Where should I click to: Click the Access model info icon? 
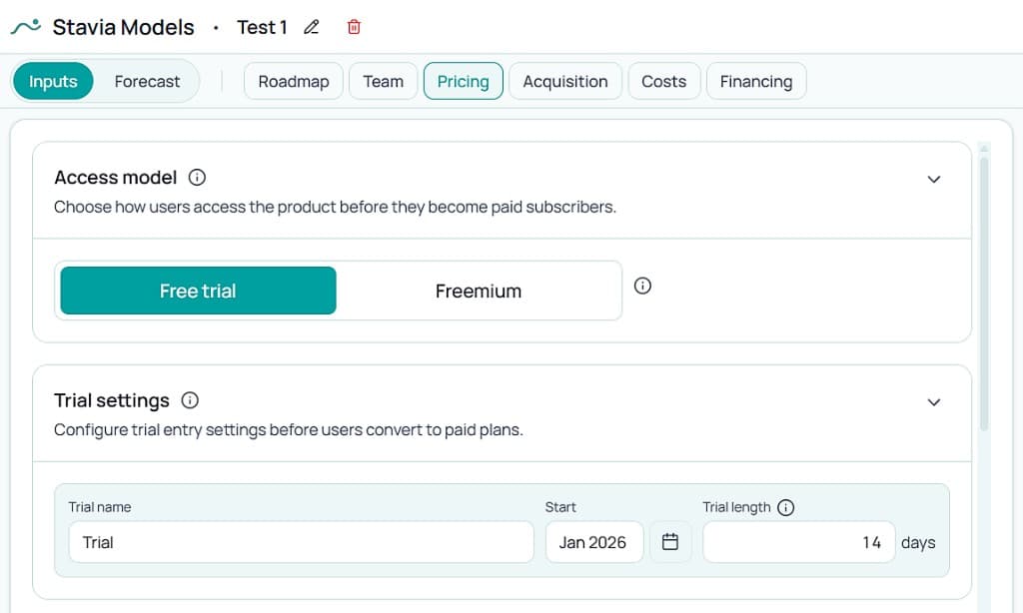coord(196,178)
